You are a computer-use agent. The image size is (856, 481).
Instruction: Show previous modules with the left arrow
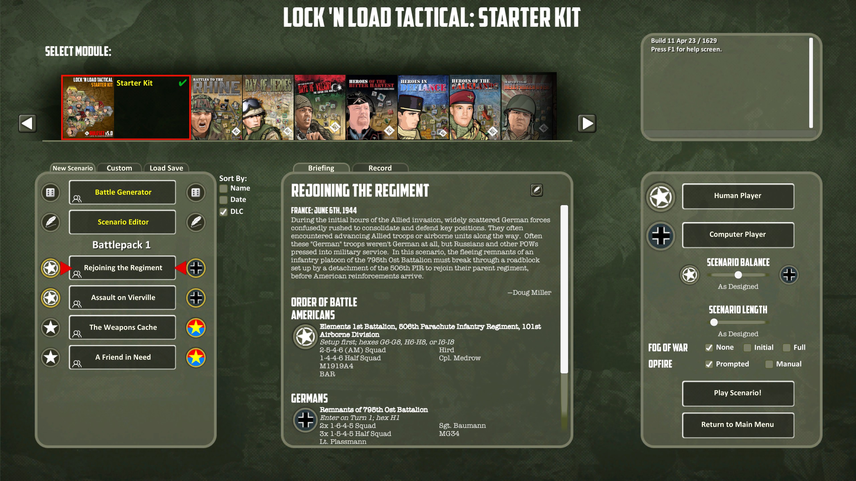27,123
